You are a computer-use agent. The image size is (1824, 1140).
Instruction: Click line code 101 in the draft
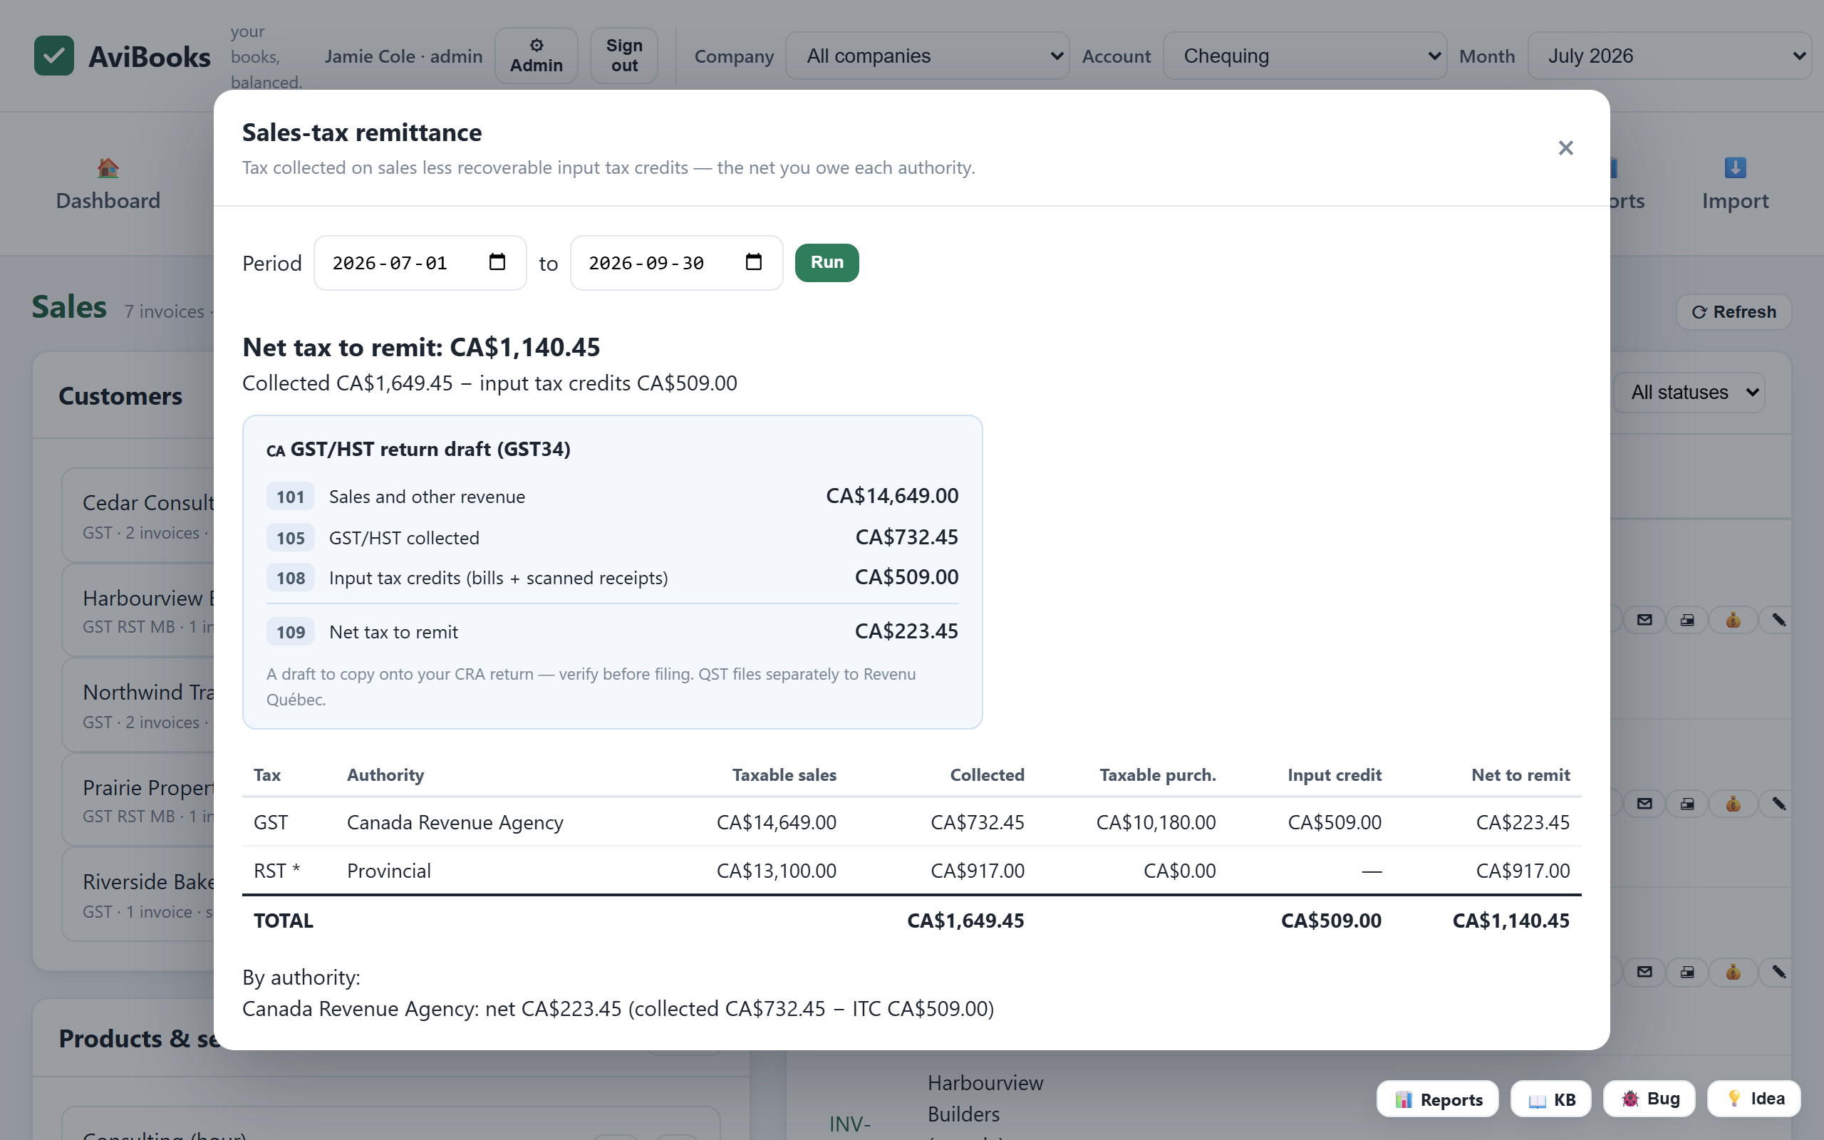point(290,497)
